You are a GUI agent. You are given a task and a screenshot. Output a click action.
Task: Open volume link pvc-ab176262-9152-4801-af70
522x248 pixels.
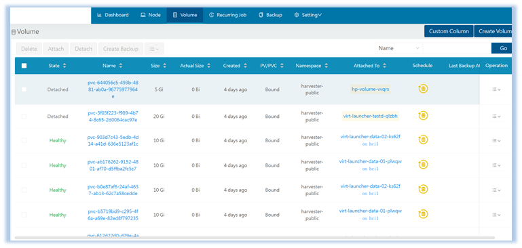[x=113, y=165]
